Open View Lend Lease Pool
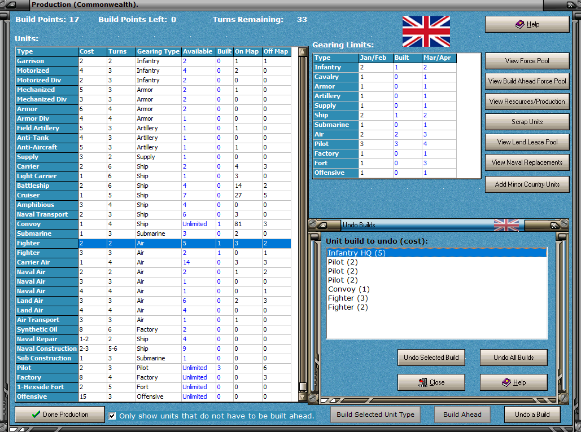 527,142
